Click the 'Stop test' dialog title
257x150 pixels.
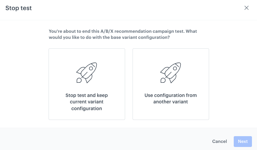19,8
